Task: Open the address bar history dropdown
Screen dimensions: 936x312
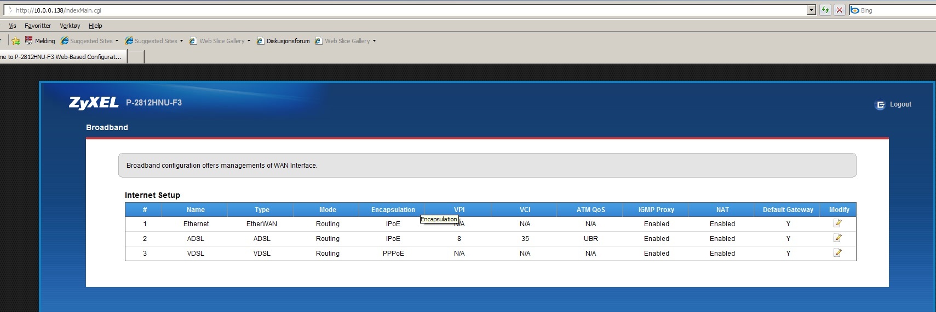Action: point(812,10)
